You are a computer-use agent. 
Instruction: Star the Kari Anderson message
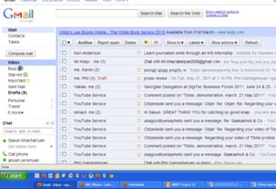[70, 53]
